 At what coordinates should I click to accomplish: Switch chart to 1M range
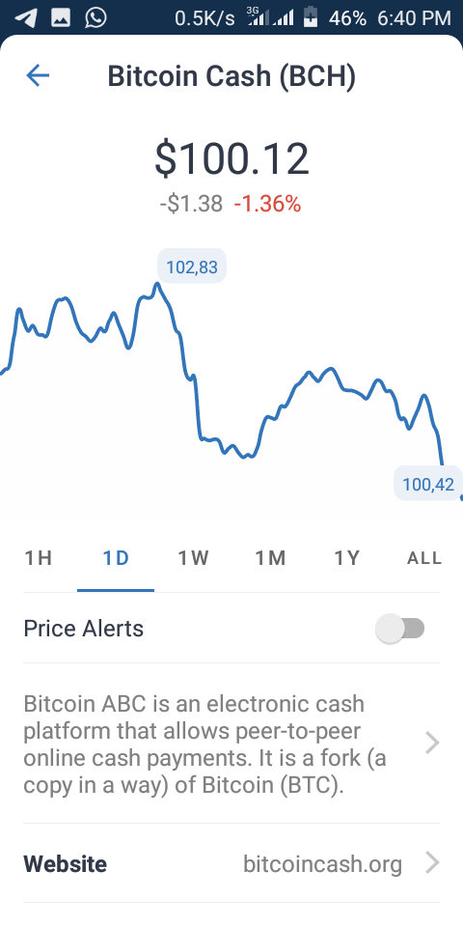click(x=270, y=558)
